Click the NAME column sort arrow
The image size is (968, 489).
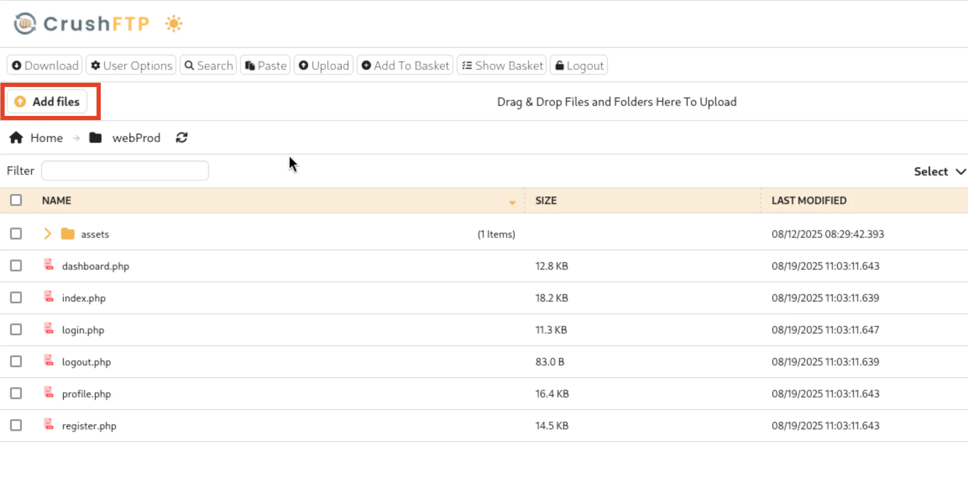(x=512, y=202)
